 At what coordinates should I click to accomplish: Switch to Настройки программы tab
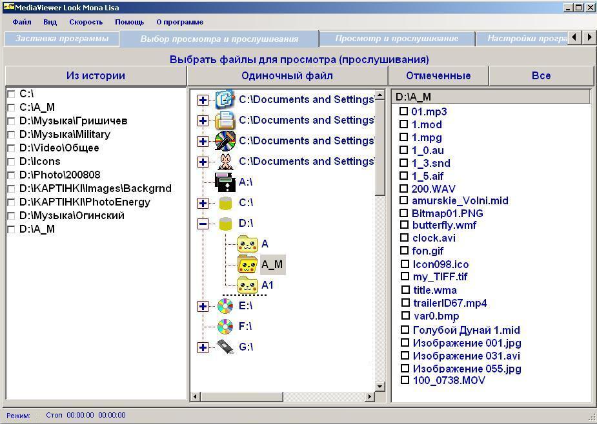(x=522, y=39)
